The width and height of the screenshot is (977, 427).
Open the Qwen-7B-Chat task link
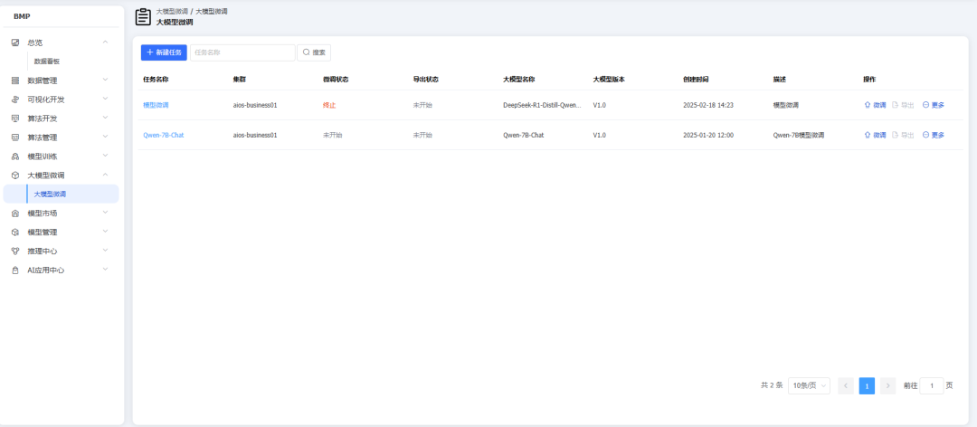coord(164,135)
